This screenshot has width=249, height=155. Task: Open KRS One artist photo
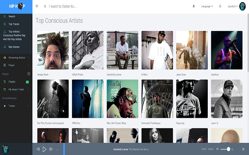(x=88, y=99)
